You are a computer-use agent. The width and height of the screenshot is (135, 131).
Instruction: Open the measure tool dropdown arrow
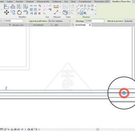click(x=60, y=13)
